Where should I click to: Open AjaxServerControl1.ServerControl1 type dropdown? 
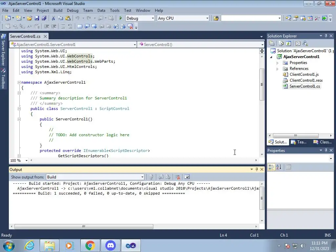pos(135,45)
